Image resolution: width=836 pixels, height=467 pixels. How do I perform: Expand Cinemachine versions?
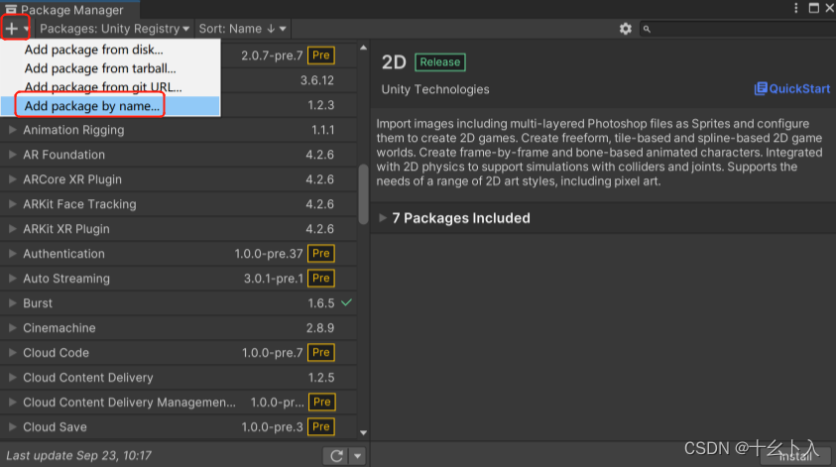coord(12,328)
